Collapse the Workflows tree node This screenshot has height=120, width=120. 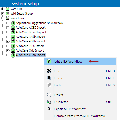2,18
